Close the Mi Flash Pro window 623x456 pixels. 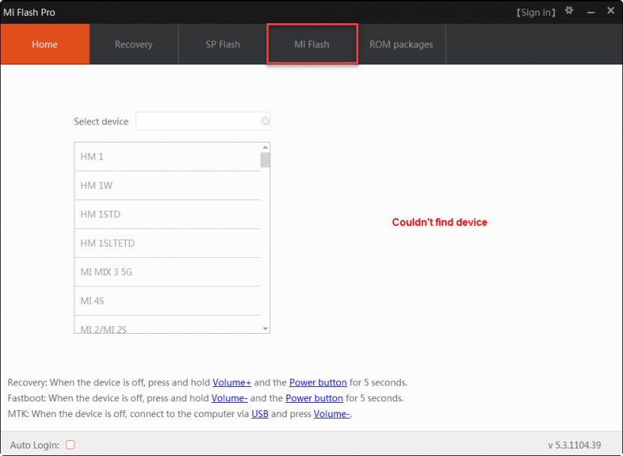click(609, 12)
